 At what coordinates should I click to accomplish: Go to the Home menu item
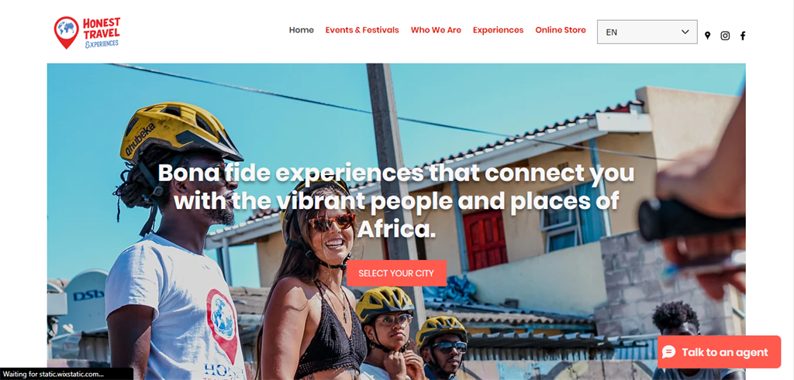point(302,30)
